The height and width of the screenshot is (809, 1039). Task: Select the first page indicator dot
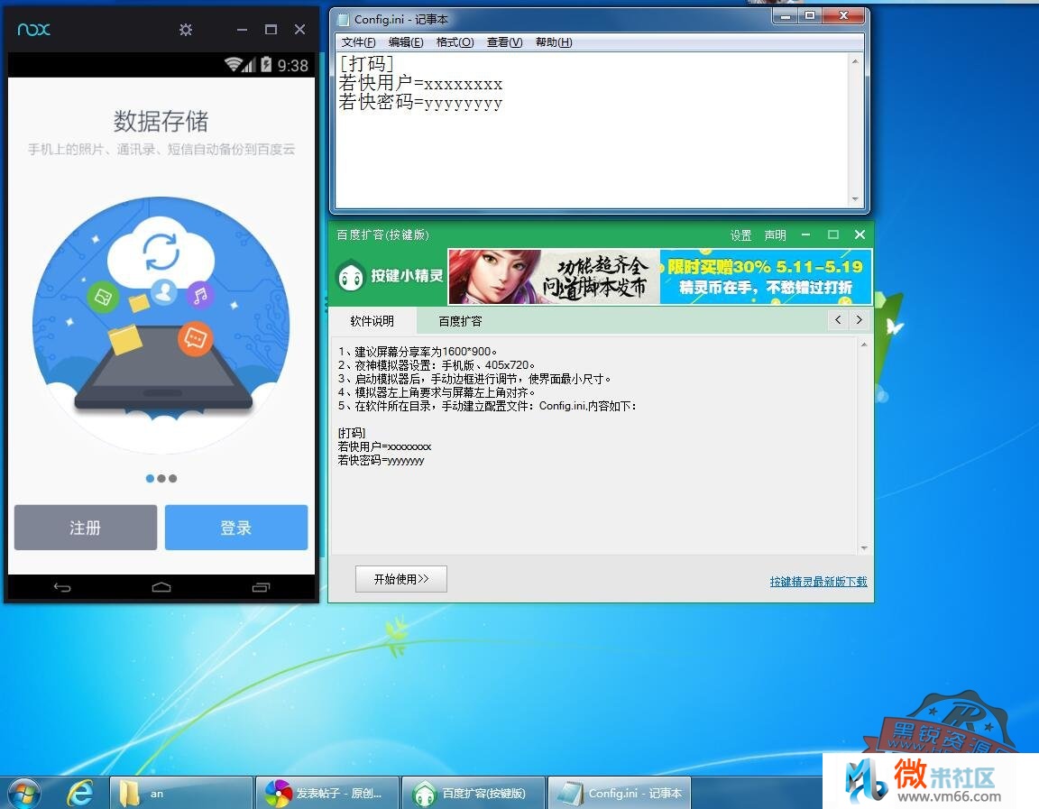point(151,478)
